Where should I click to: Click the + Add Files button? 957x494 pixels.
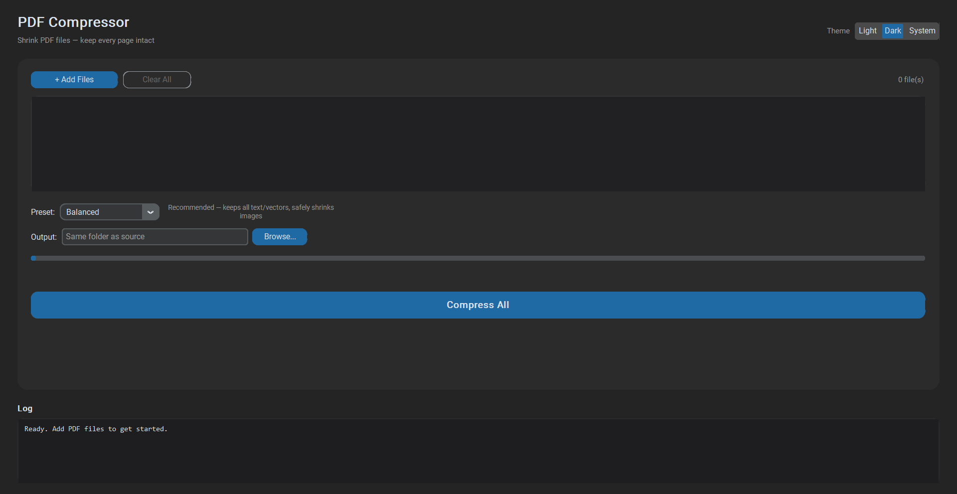pyautogui.click(x=74, y=80)
